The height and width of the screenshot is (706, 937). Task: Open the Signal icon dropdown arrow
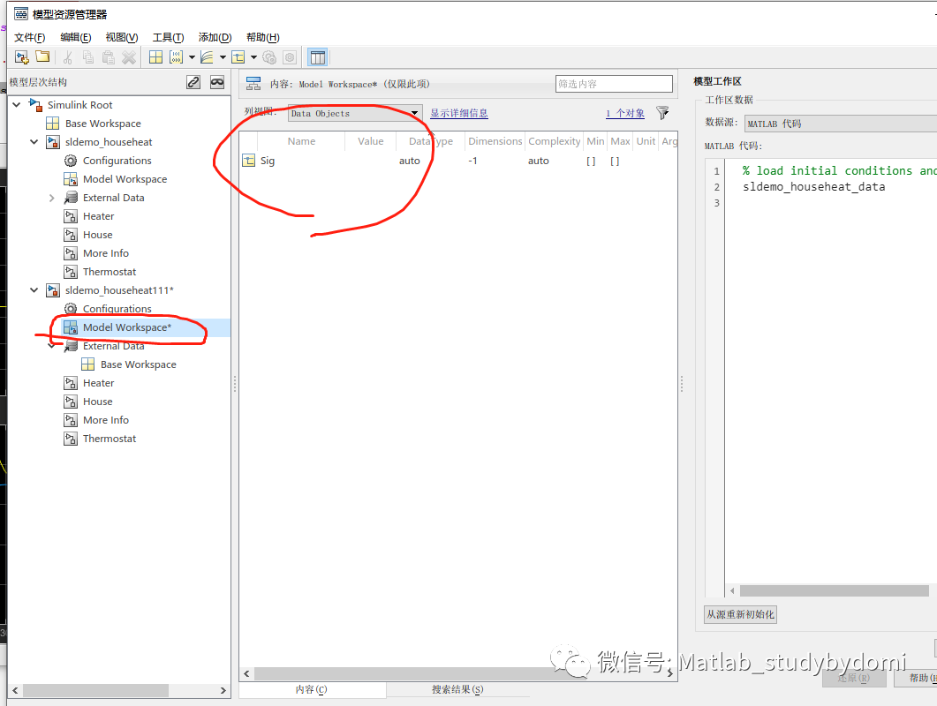pyautogui.click(x=254, y=57)
